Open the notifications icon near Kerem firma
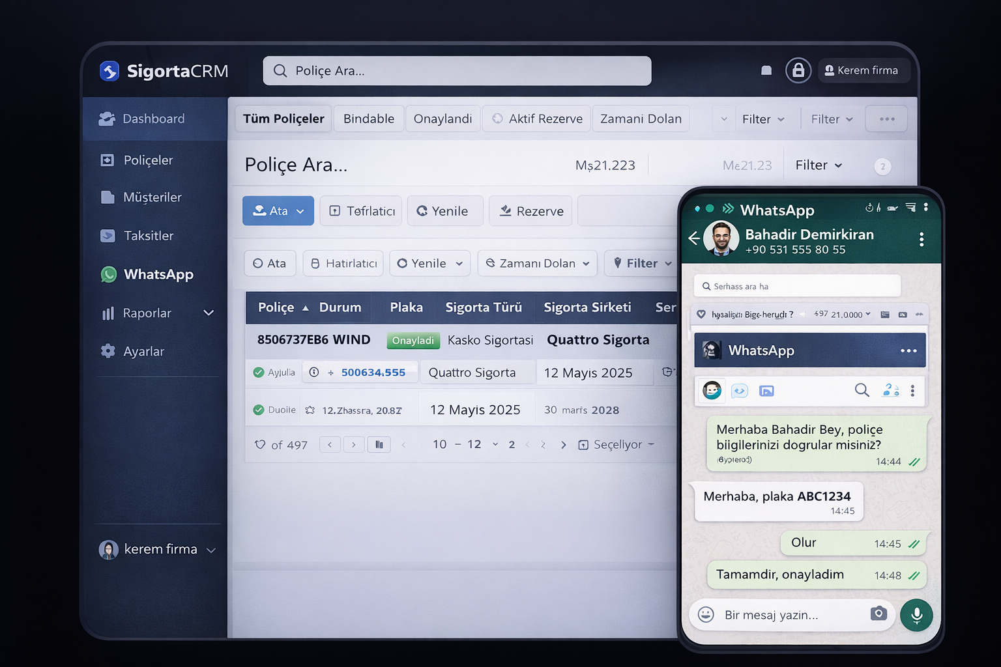The width and height of the screenshot is (1001, 667). pos(766,70)
